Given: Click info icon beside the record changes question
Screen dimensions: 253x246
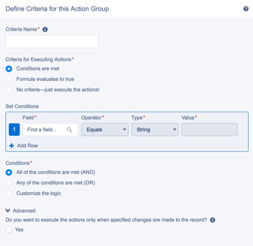Looking at the screenshot, I should pos(212,220).
